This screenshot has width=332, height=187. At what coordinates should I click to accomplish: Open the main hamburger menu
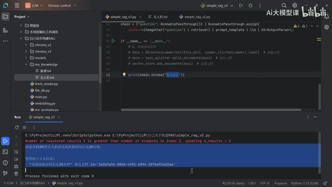(17, 5)
